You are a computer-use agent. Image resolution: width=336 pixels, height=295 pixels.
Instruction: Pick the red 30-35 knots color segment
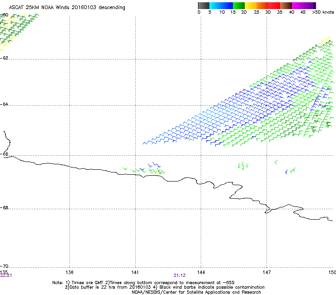tap(274, 5)
